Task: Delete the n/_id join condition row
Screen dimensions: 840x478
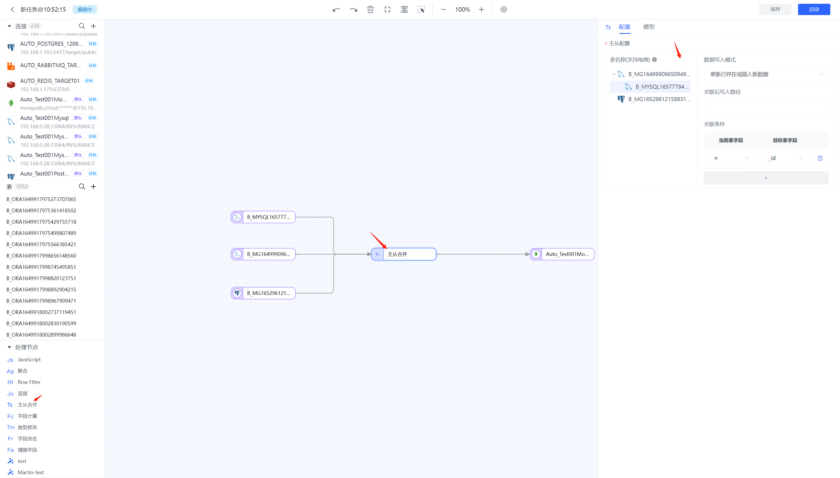Action: (820, 158)
